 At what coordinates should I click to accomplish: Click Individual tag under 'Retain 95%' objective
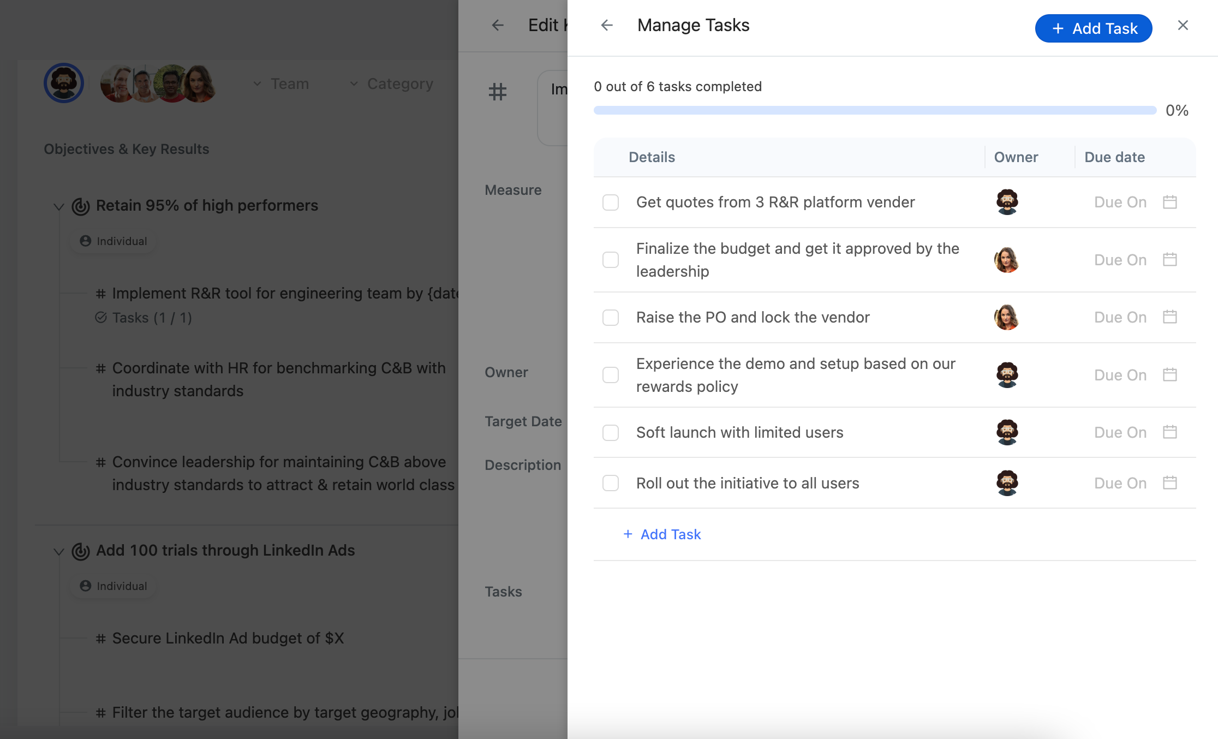click(114, 241)
